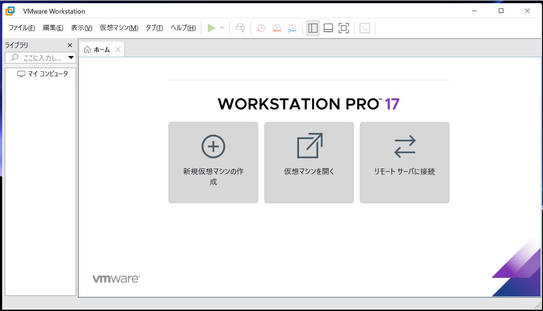The width and height of the screenshot is (543, 311).
Task: Open the 表示(V) menu
Action: pyautogui.click(x=81, y=28)
